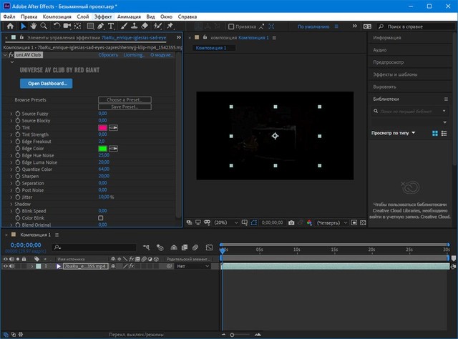Screen dimensions: 458x339
Task: Hide video layer with eye toggle
Action: coord(6,266)
